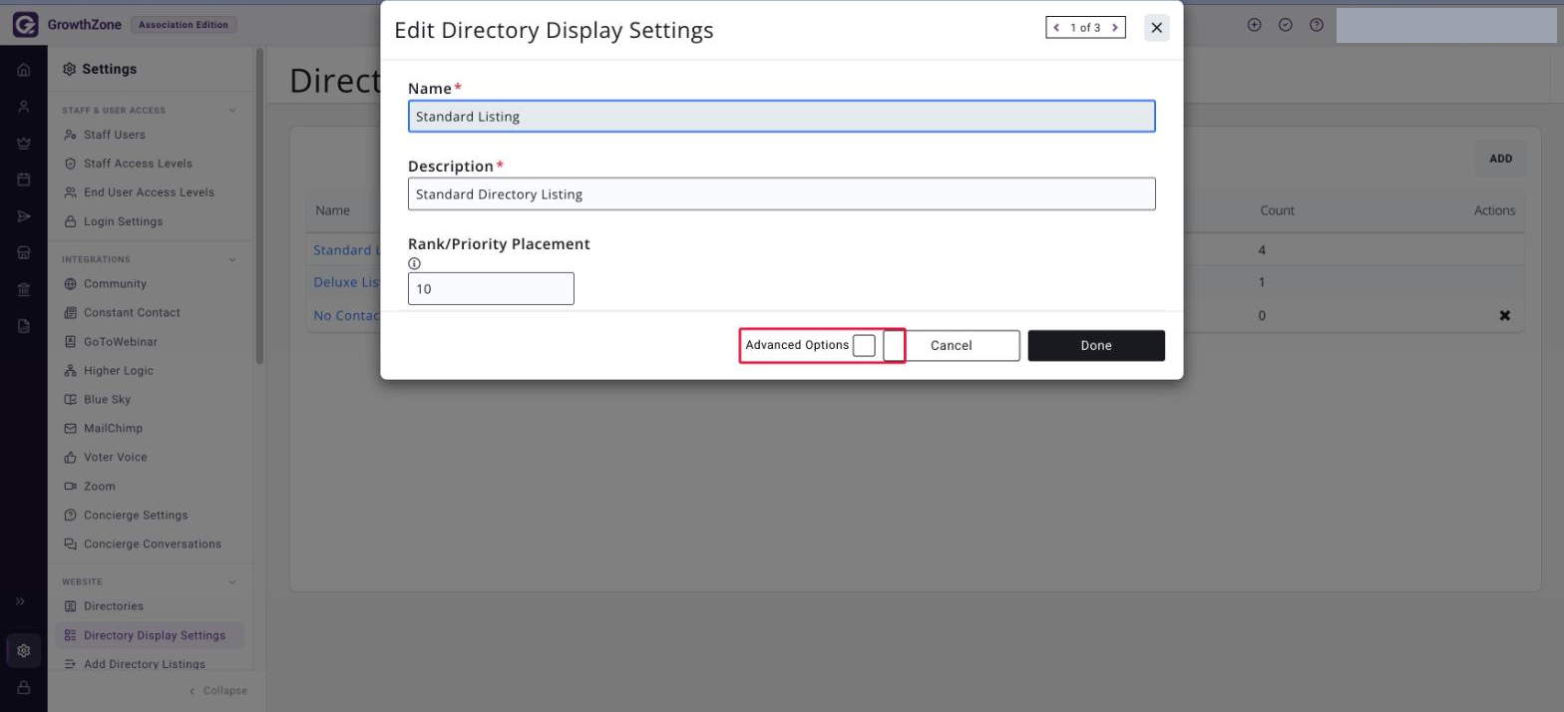1564x712 pixels.
Task: Click the settings sidebar scrollbar
Action: [x=260, y=205]
